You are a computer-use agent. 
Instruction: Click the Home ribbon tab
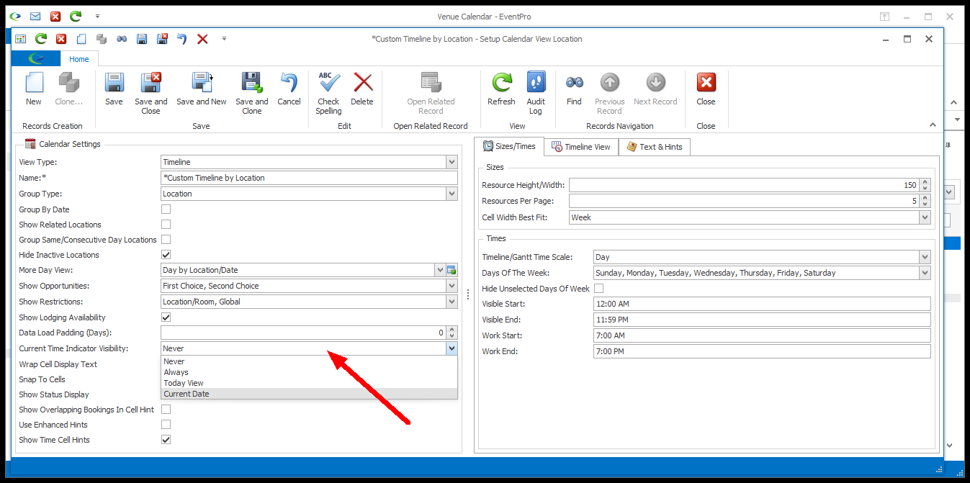click(x=79, y=59)
